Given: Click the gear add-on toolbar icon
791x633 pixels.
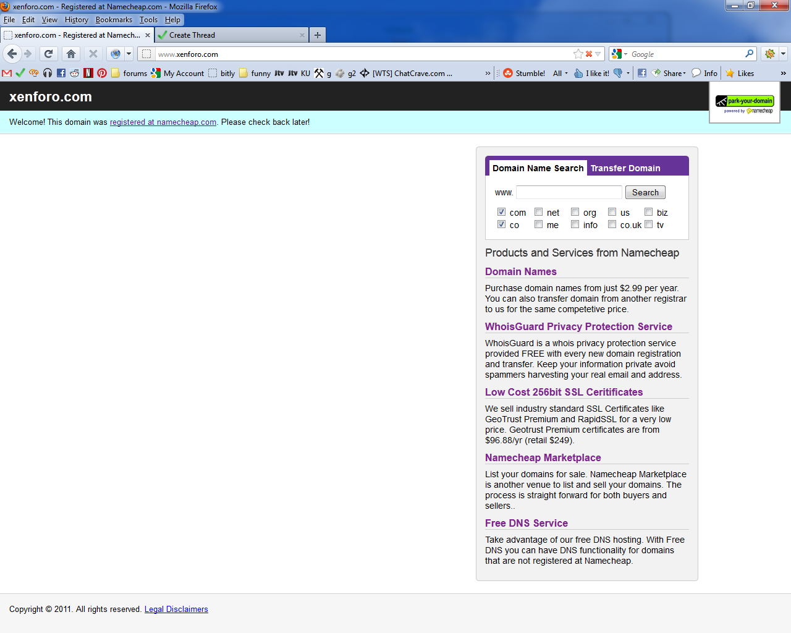Looking at the screenshot, I should click(770, 54).
